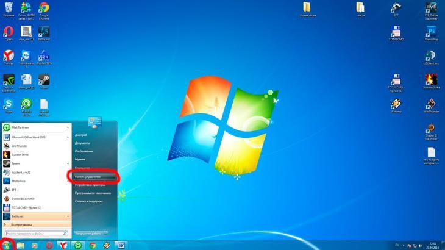Image resolution: width=445 pixels, height=250 pixels.
Task: Launch Sudden Strike from the Start menu list
Action: click(37, 155)
